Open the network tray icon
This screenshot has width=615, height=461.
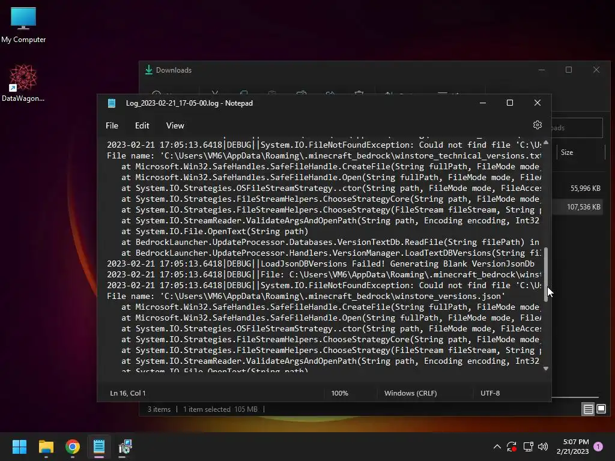[x=528, y=447]
